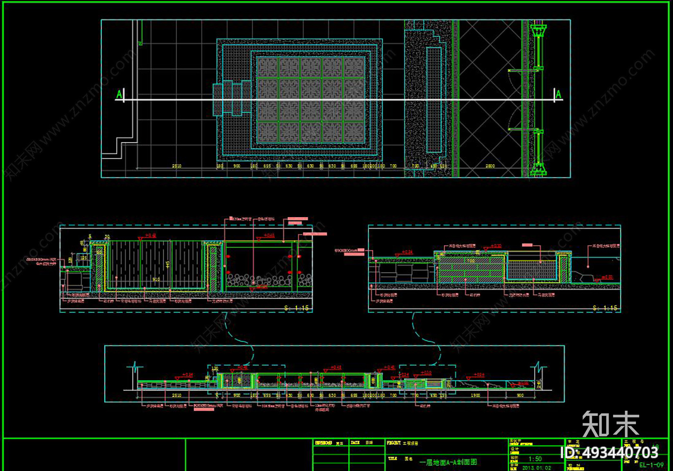
Task: Click the TITLE label in the title block
Action: click(392, 458)
